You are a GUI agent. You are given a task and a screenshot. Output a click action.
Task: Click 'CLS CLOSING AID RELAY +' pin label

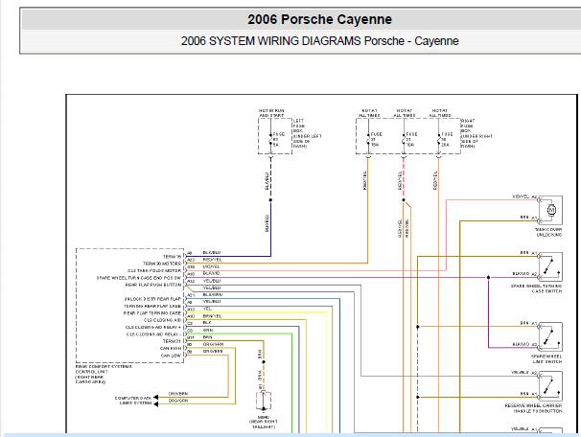(x=153, y=327)
